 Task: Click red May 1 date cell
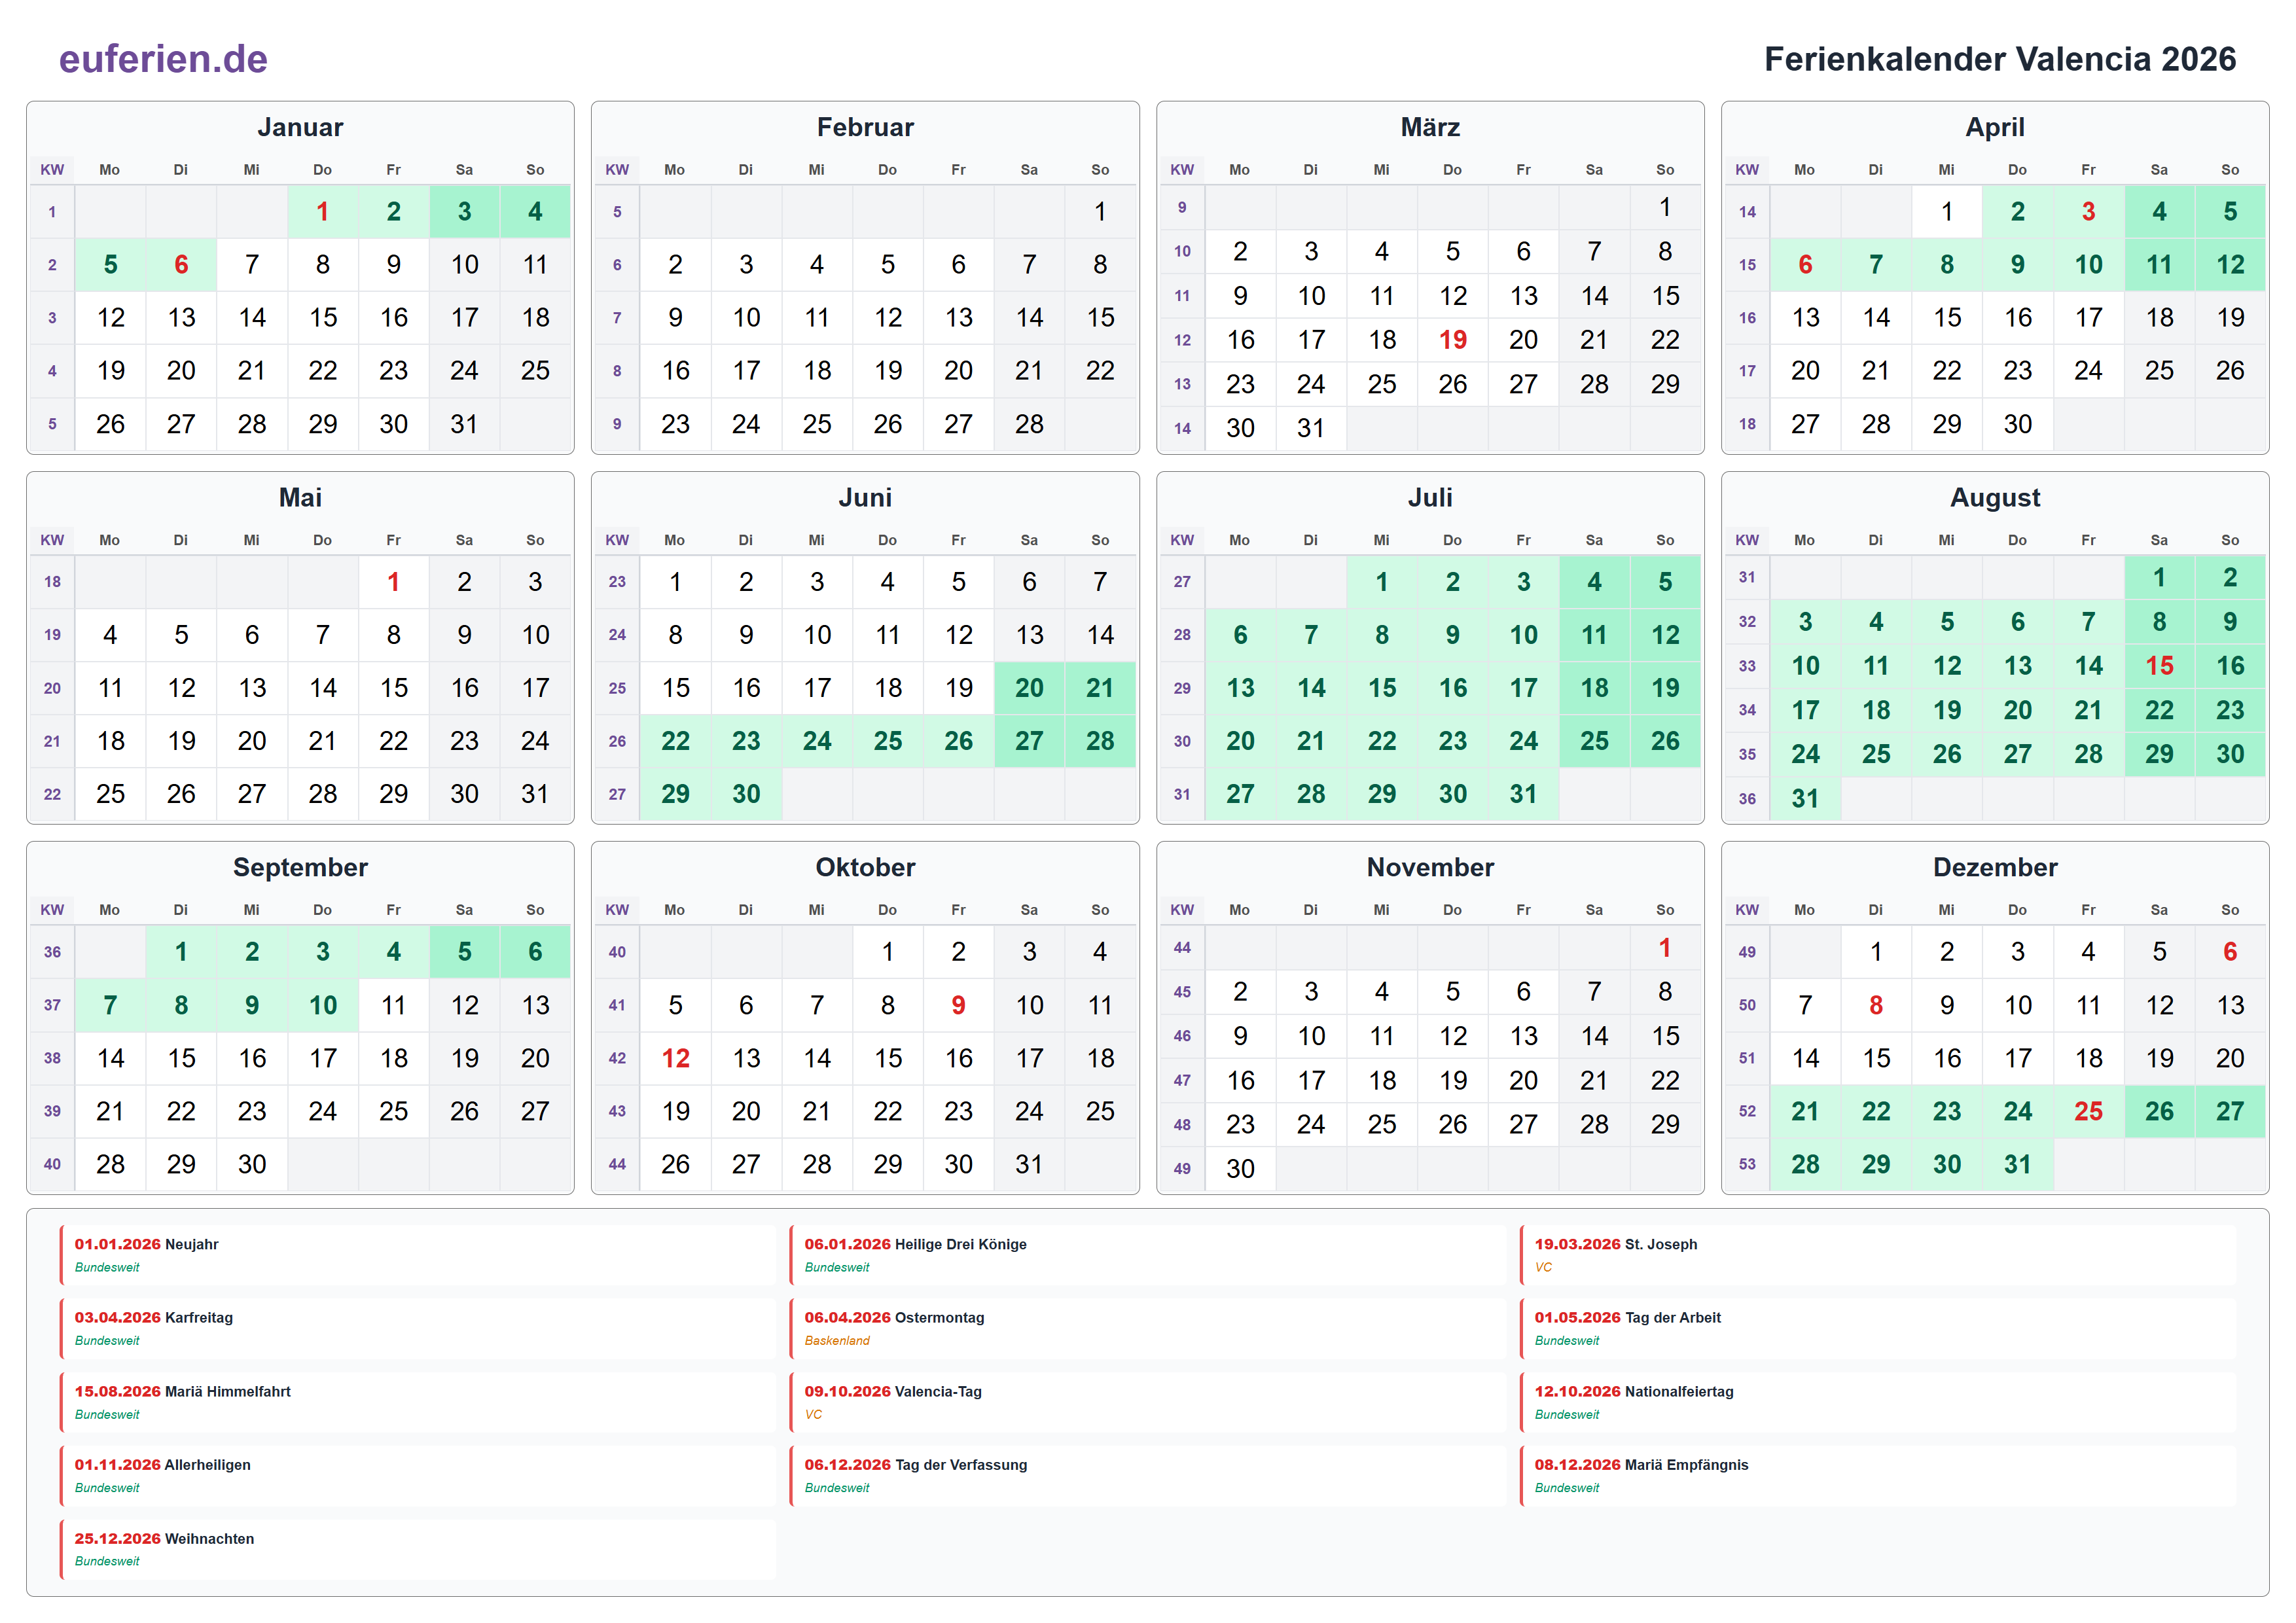tap(393, 582)
